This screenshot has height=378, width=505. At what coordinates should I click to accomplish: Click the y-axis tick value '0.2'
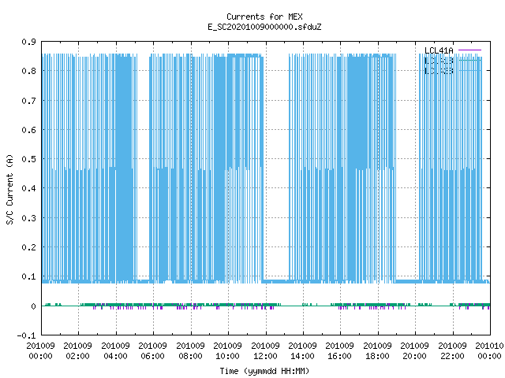click(28, 247)
